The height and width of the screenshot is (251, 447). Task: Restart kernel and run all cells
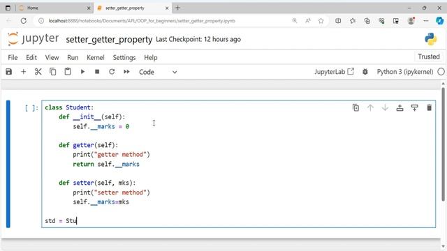pyautogui.click(x=126, y=72)
